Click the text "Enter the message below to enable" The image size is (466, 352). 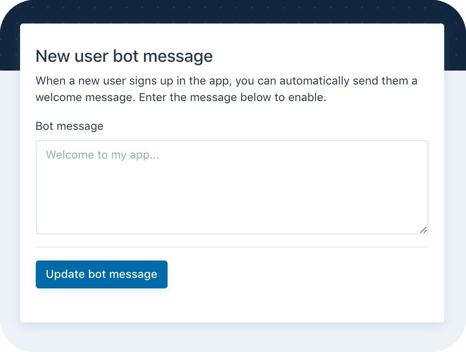coord(232,97)
